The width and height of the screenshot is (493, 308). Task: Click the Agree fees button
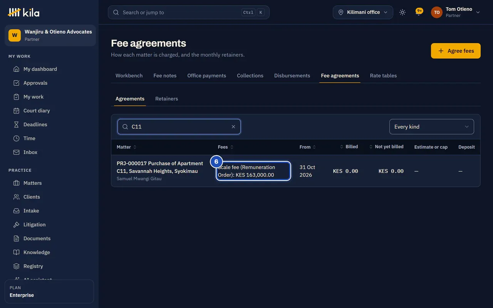coord(456,51)
